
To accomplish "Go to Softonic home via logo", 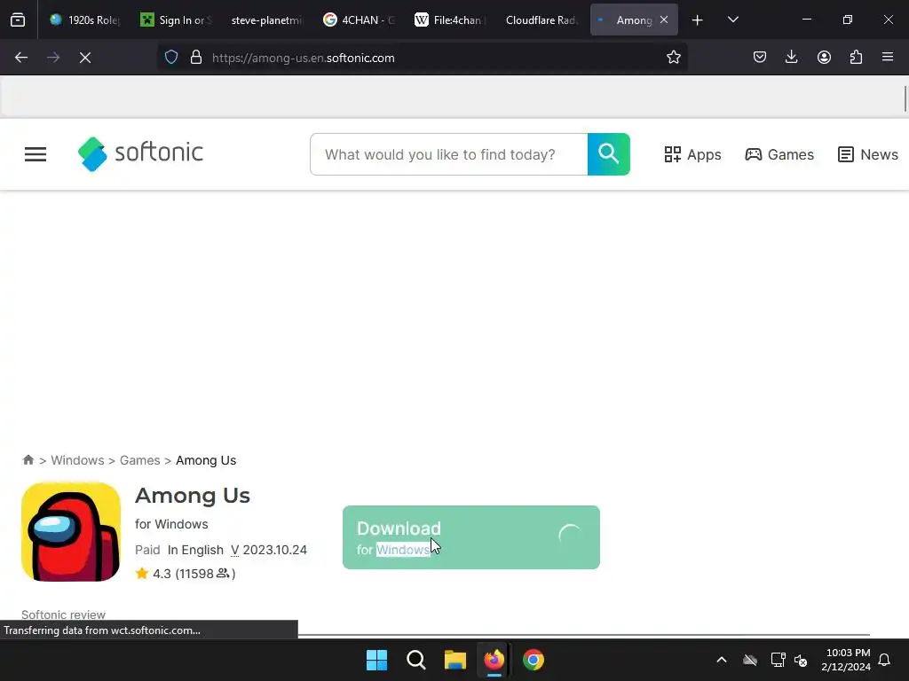I will coord(140,154).
